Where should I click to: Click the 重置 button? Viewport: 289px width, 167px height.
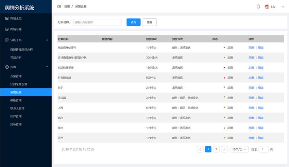(x=150, y=22)
